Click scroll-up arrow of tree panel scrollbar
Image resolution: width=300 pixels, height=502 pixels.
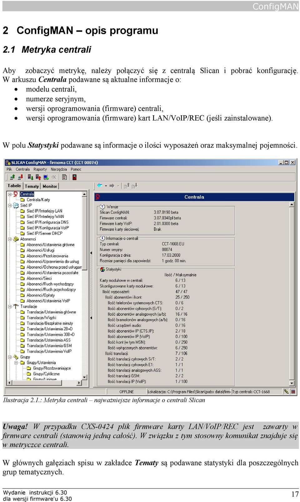(x=84, y=194)
